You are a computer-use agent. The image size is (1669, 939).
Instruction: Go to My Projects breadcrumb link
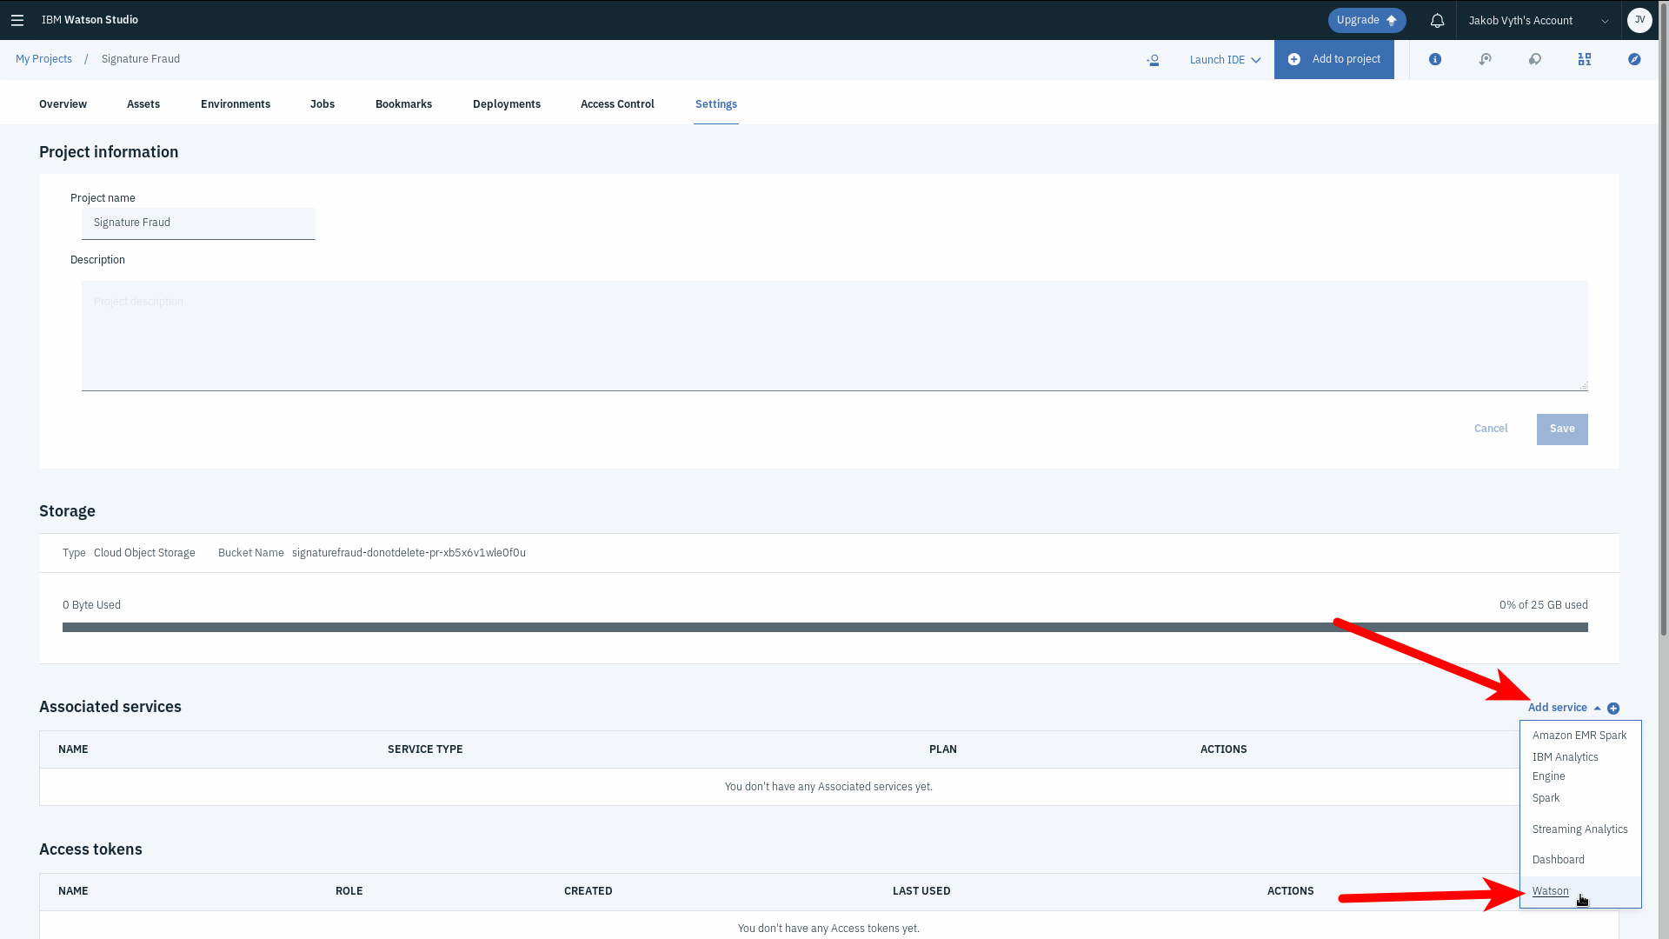pos(43,59)
